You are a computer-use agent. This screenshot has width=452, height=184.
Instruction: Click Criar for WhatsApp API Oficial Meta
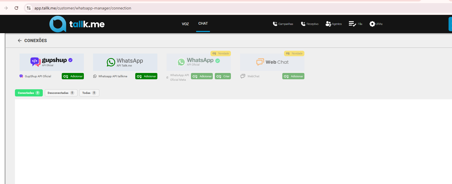click(223, 76)
